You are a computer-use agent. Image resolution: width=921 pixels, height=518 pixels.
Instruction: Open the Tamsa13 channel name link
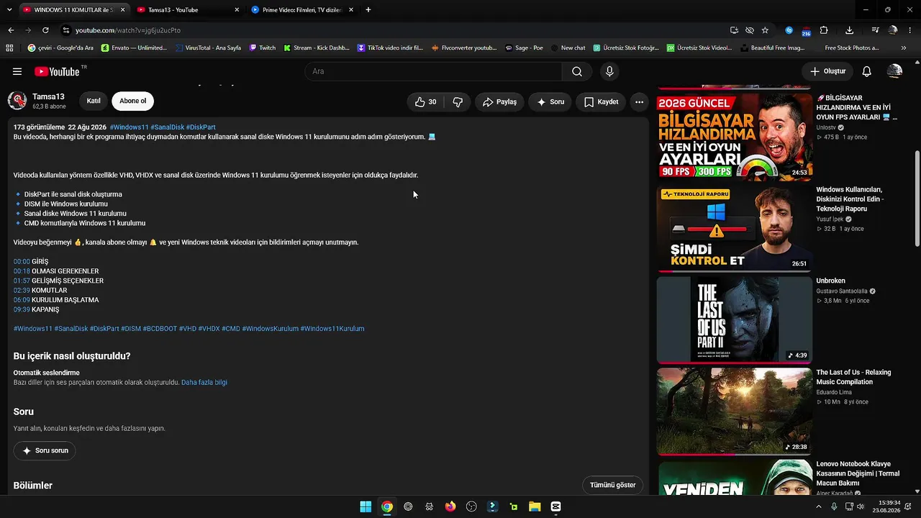click(x=48, y=96)
